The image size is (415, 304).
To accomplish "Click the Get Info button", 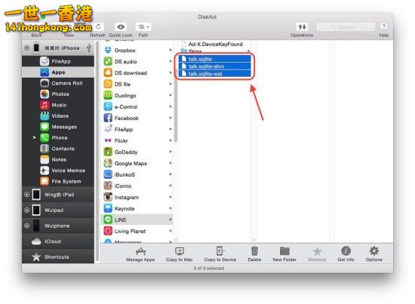I will tap(346, 254).
